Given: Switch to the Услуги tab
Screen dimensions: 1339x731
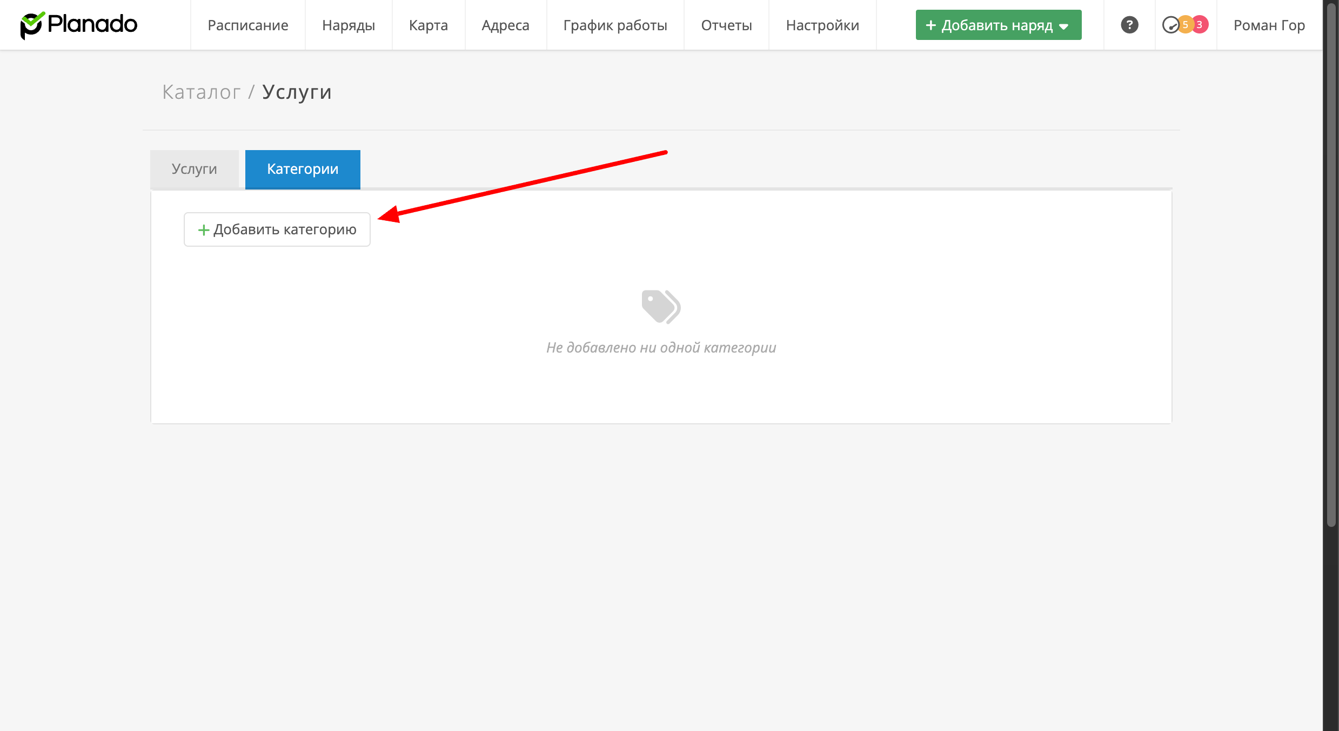Looking at the screenshot, I should tap(194, 169).
